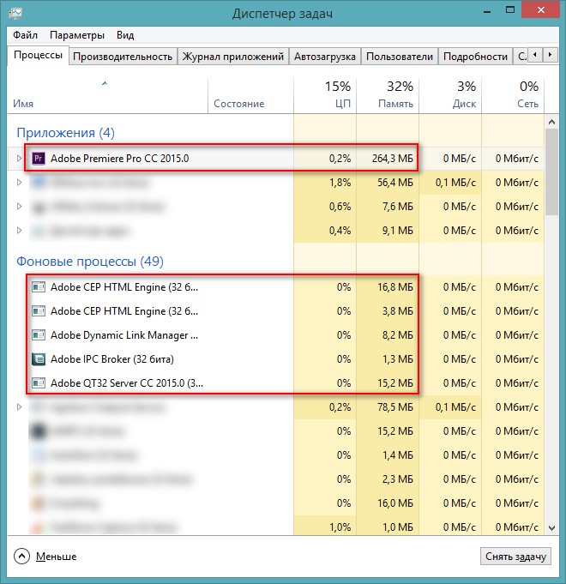The image size is (566, 584).
Task: Click the second Adobe CEP HTML Engine icon
Action: pyautogui.click(x=38, y=310)
